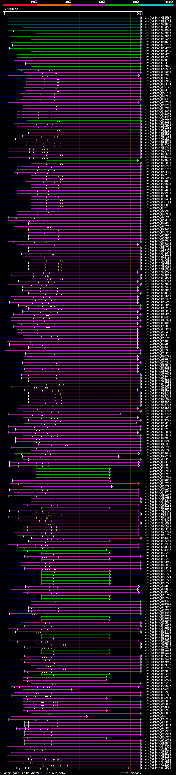Click the UniRef100_Q07489 label

158,114
